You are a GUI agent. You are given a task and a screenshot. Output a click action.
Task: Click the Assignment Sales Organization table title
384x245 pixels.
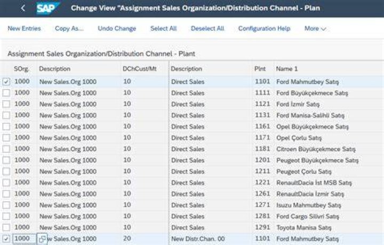(x=101, y=54)
